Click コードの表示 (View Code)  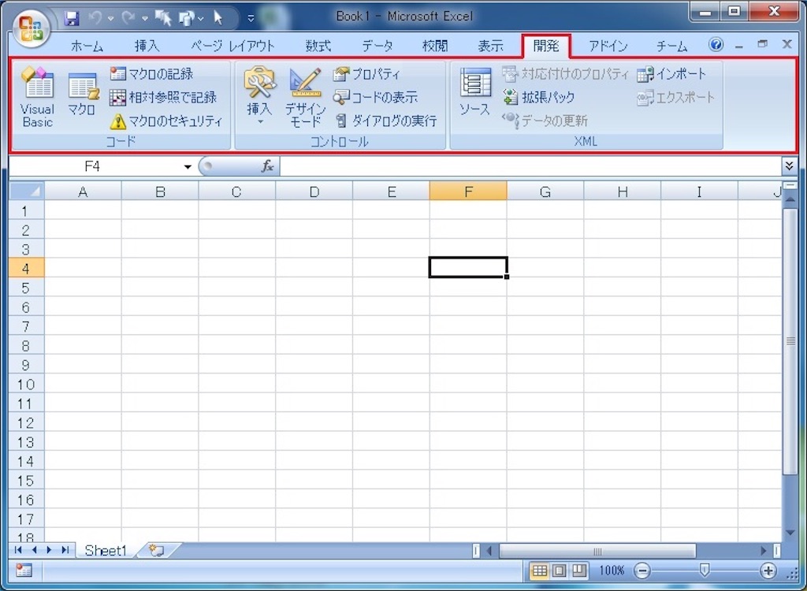(x=375, y=97)
